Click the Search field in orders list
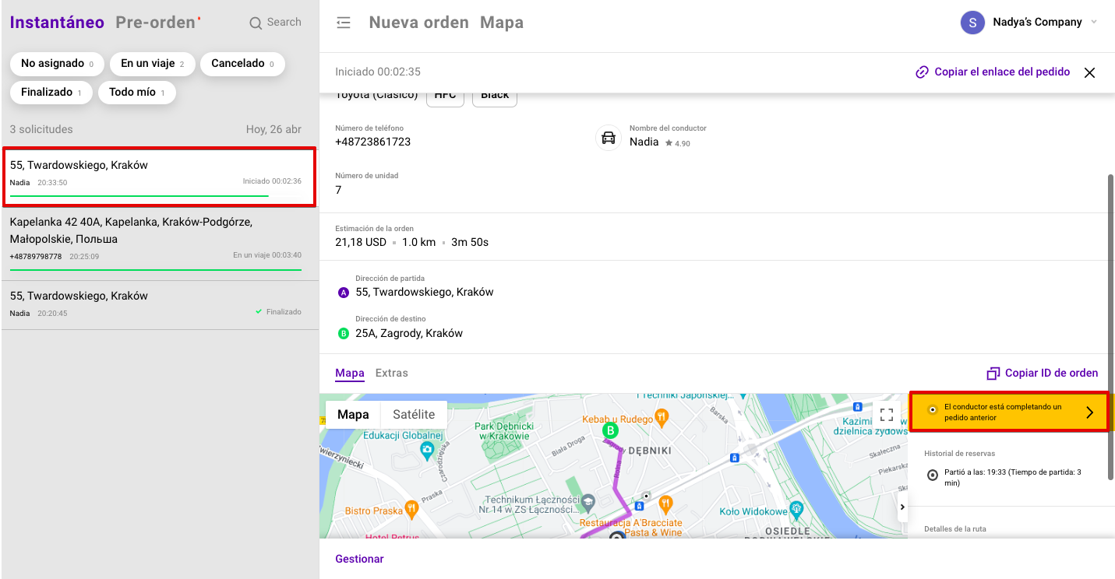1115x579 pixels. coord(275,23)
